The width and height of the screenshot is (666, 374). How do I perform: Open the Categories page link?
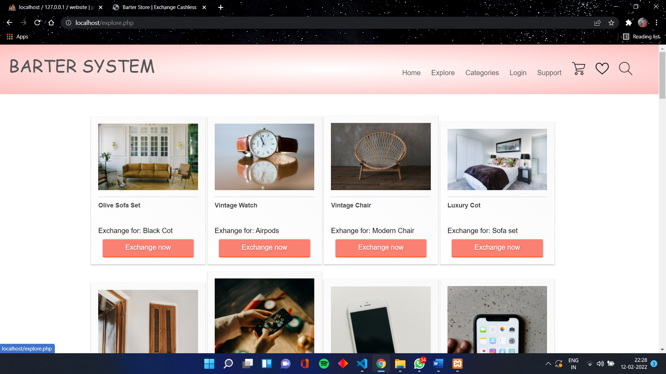(x=482, y=73)
